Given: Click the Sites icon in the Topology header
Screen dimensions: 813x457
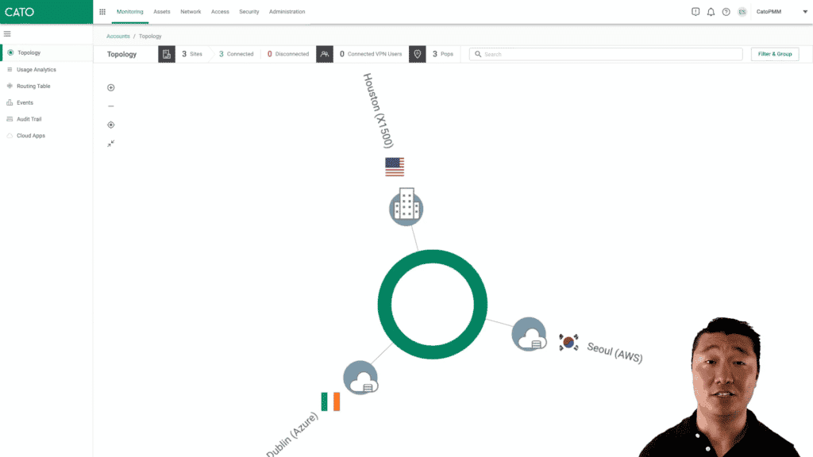Looking at the screenshot, I should [x=166, y=53].
